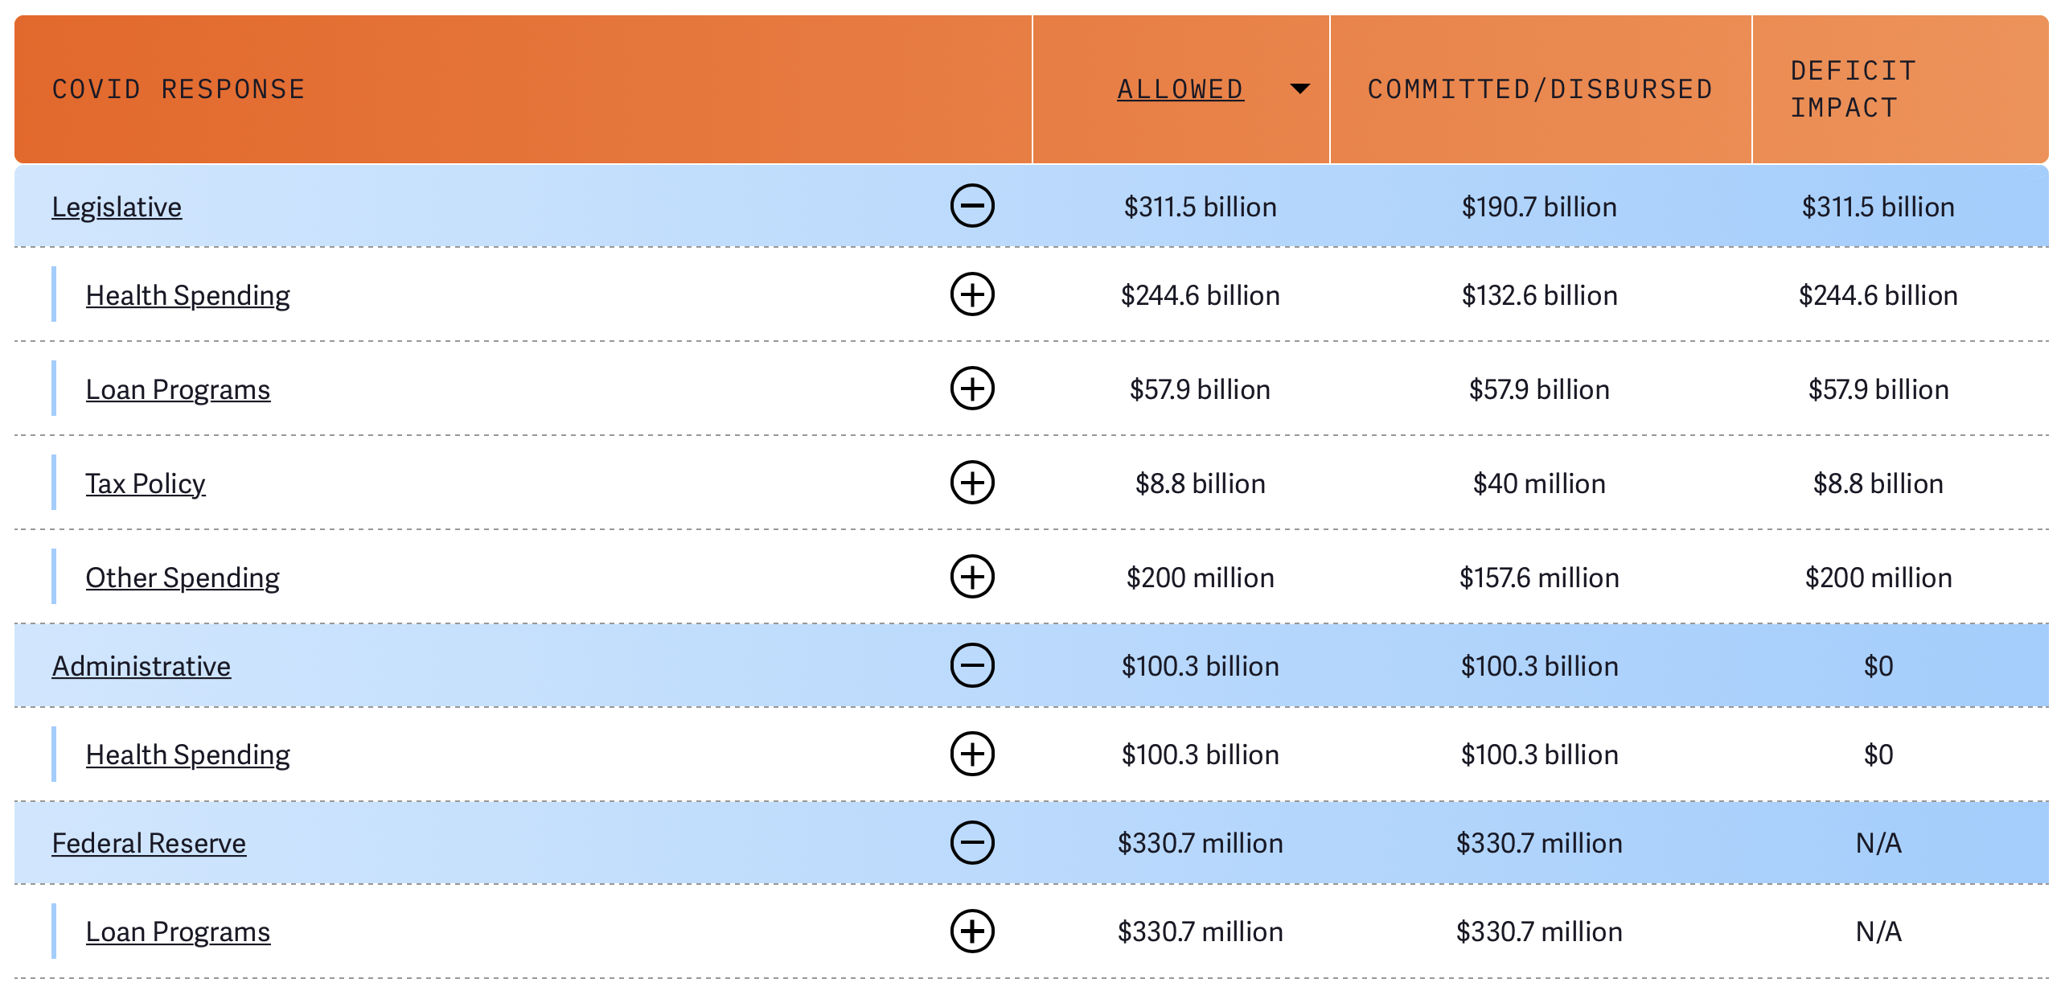Open Legislative Health Spending link
Screen dimensions: 2065x991
[187, 295]
